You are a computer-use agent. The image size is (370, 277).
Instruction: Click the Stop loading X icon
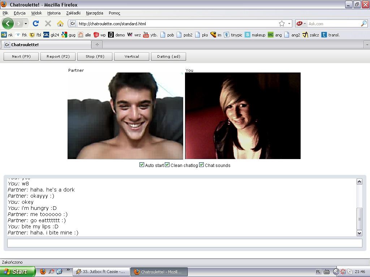pyautogui.click(x=48, y=23)
